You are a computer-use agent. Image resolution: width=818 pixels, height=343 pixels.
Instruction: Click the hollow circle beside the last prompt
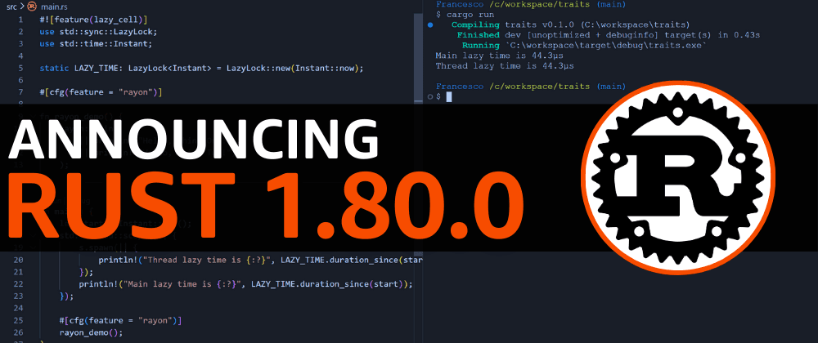430,97
